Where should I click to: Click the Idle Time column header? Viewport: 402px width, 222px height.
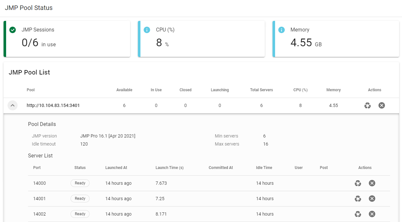click(264, 168)
